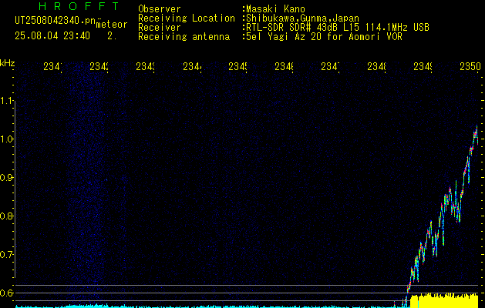This screenshot has width=485, height=308.
Task: Click the 0.8 kHz axis value
Action: click(x=7, y=216)
